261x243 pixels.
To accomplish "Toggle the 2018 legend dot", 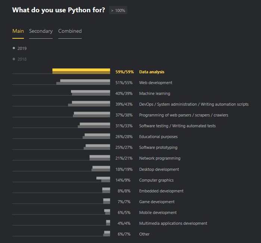I will 14,59.
